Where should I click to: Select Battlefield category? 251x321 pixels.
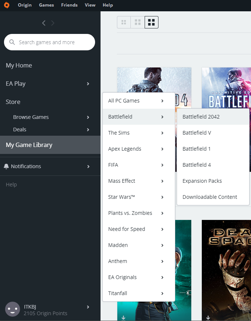tap(139, 117)
